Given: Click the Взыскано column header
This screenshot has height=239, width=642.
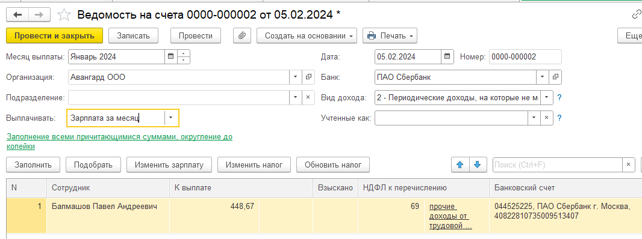Looking at the screenshot, I should pyautogui.click(x=335, y=187).
